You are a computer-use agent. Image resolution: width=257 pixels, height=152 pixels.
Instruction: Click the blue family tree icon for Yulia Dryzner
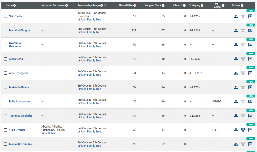pos(243,130)
